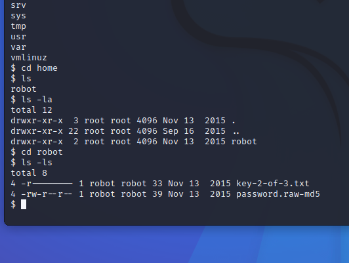Click the 'ls -ls' command text
This screenshot has width=349, height=263.
pos(37,163)
